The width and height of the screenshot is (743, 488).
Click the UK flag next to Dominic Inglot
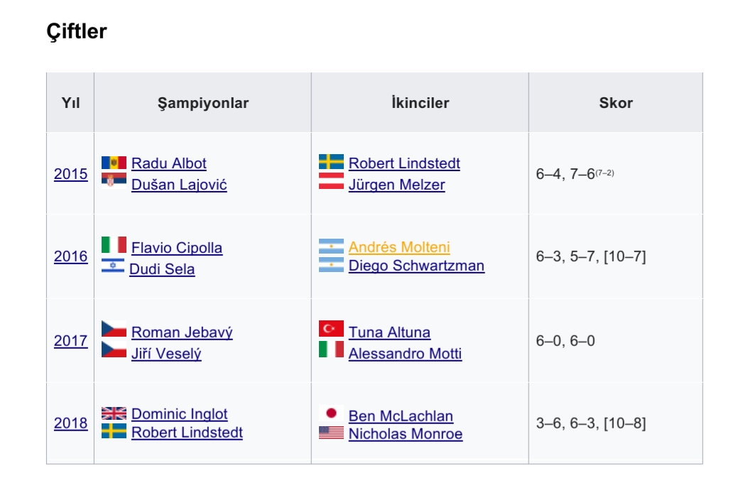click(x=114, y=413)
